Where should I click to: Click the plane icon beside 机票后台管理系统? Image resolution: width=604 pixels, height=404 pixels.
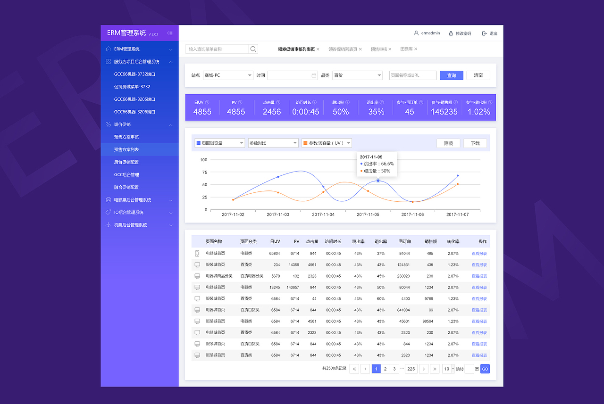pyautogui.click(x=109, y=225)
